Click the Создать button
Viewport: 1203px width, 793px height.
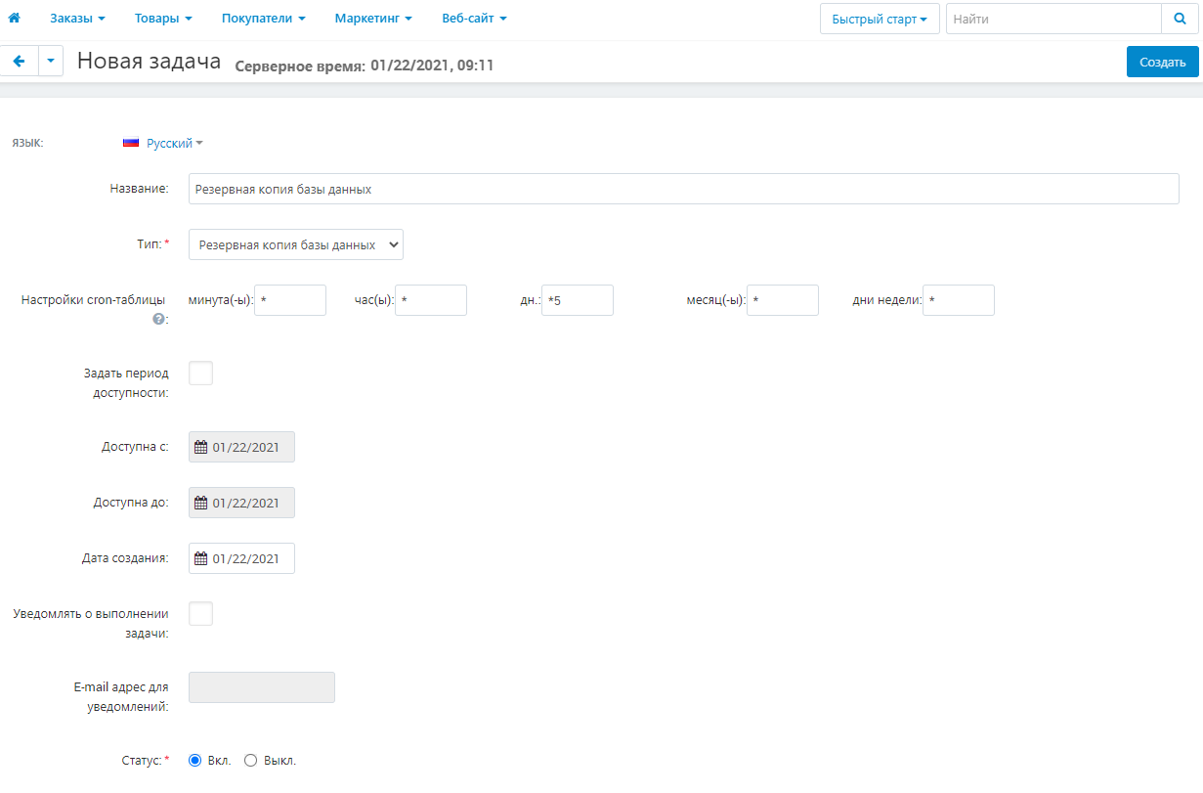click(x=1163, y=62)
